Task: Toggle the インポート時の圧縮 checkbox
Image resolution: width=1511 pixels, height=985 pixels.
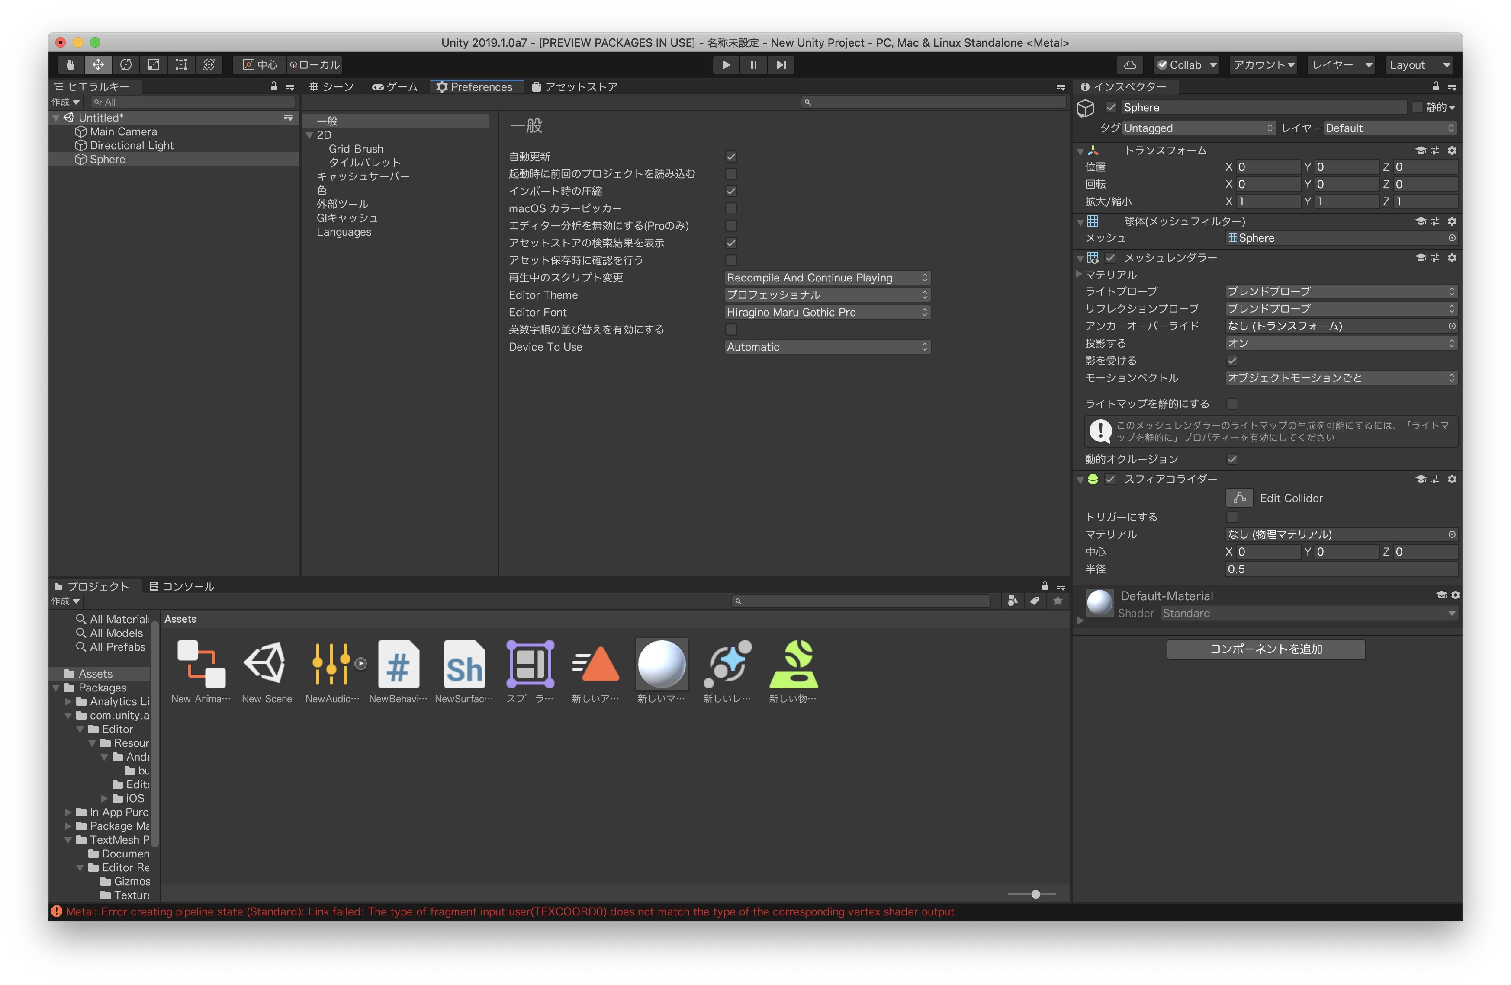Action: [731, 191]
